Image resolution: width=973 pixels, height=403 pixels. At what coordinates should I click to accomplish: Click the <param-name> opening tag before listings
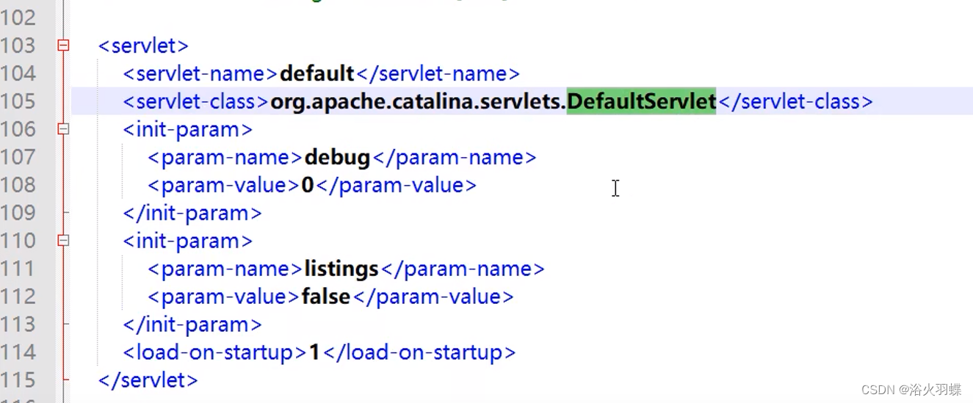[225, 269]
